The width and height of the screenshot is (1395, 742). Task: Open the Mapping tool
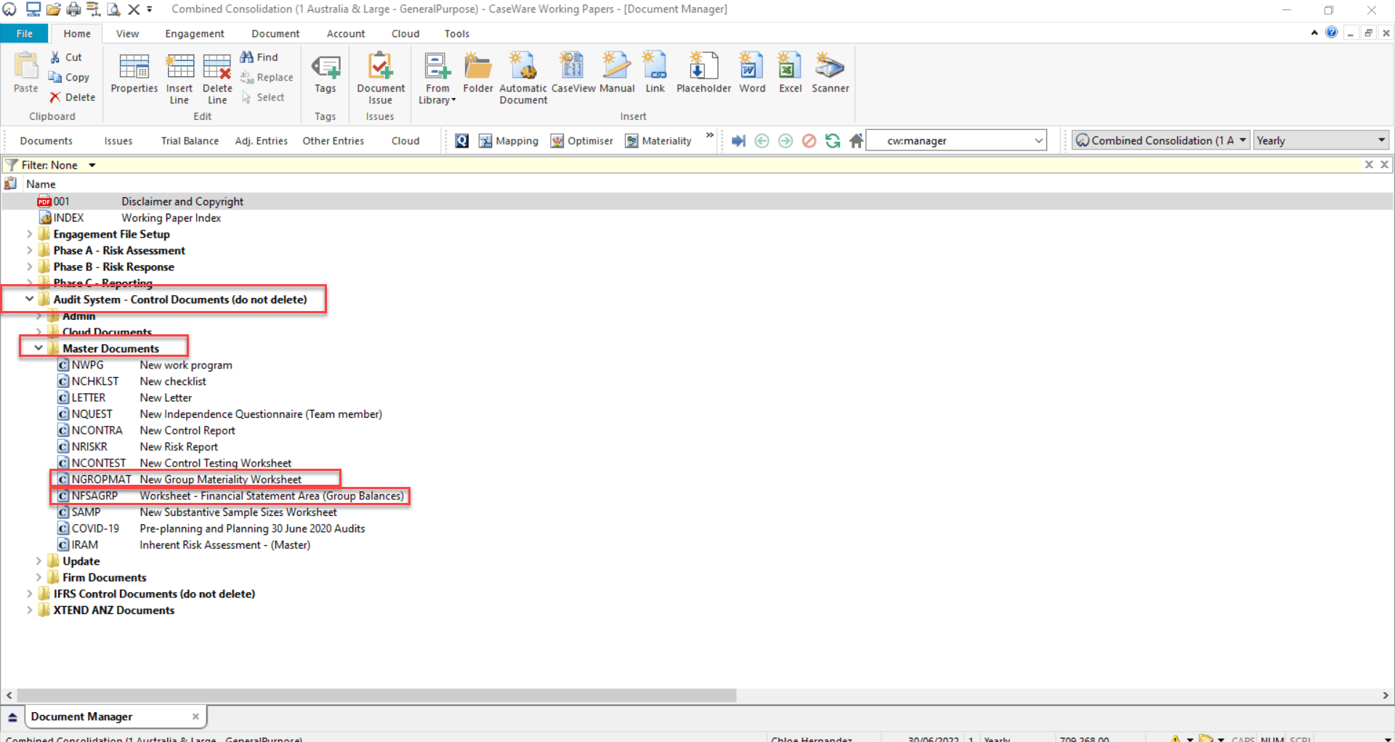509,140
